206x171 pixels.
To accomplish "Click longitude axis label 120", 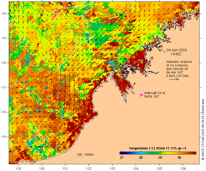I will [42, 168].
